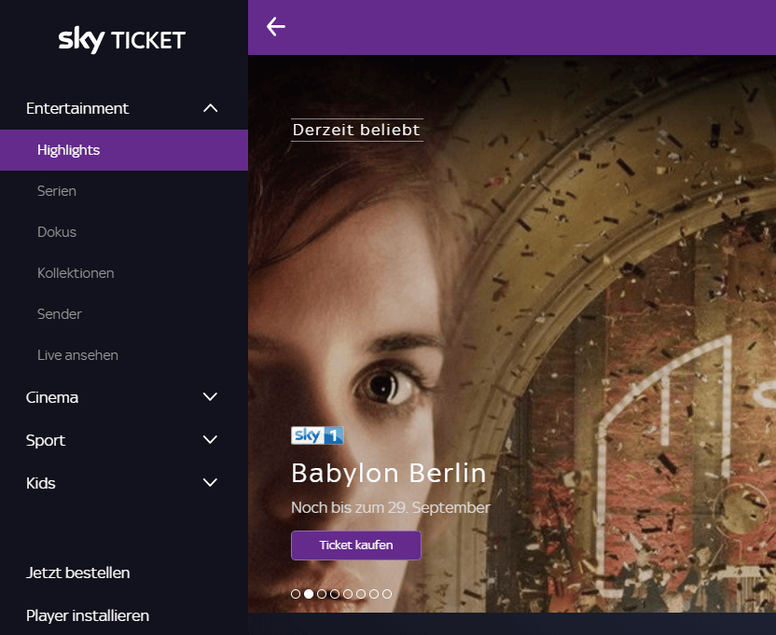776x635 pixels.
Task: Click the Sky Ticket logo
Action: (x=122, y=39)
